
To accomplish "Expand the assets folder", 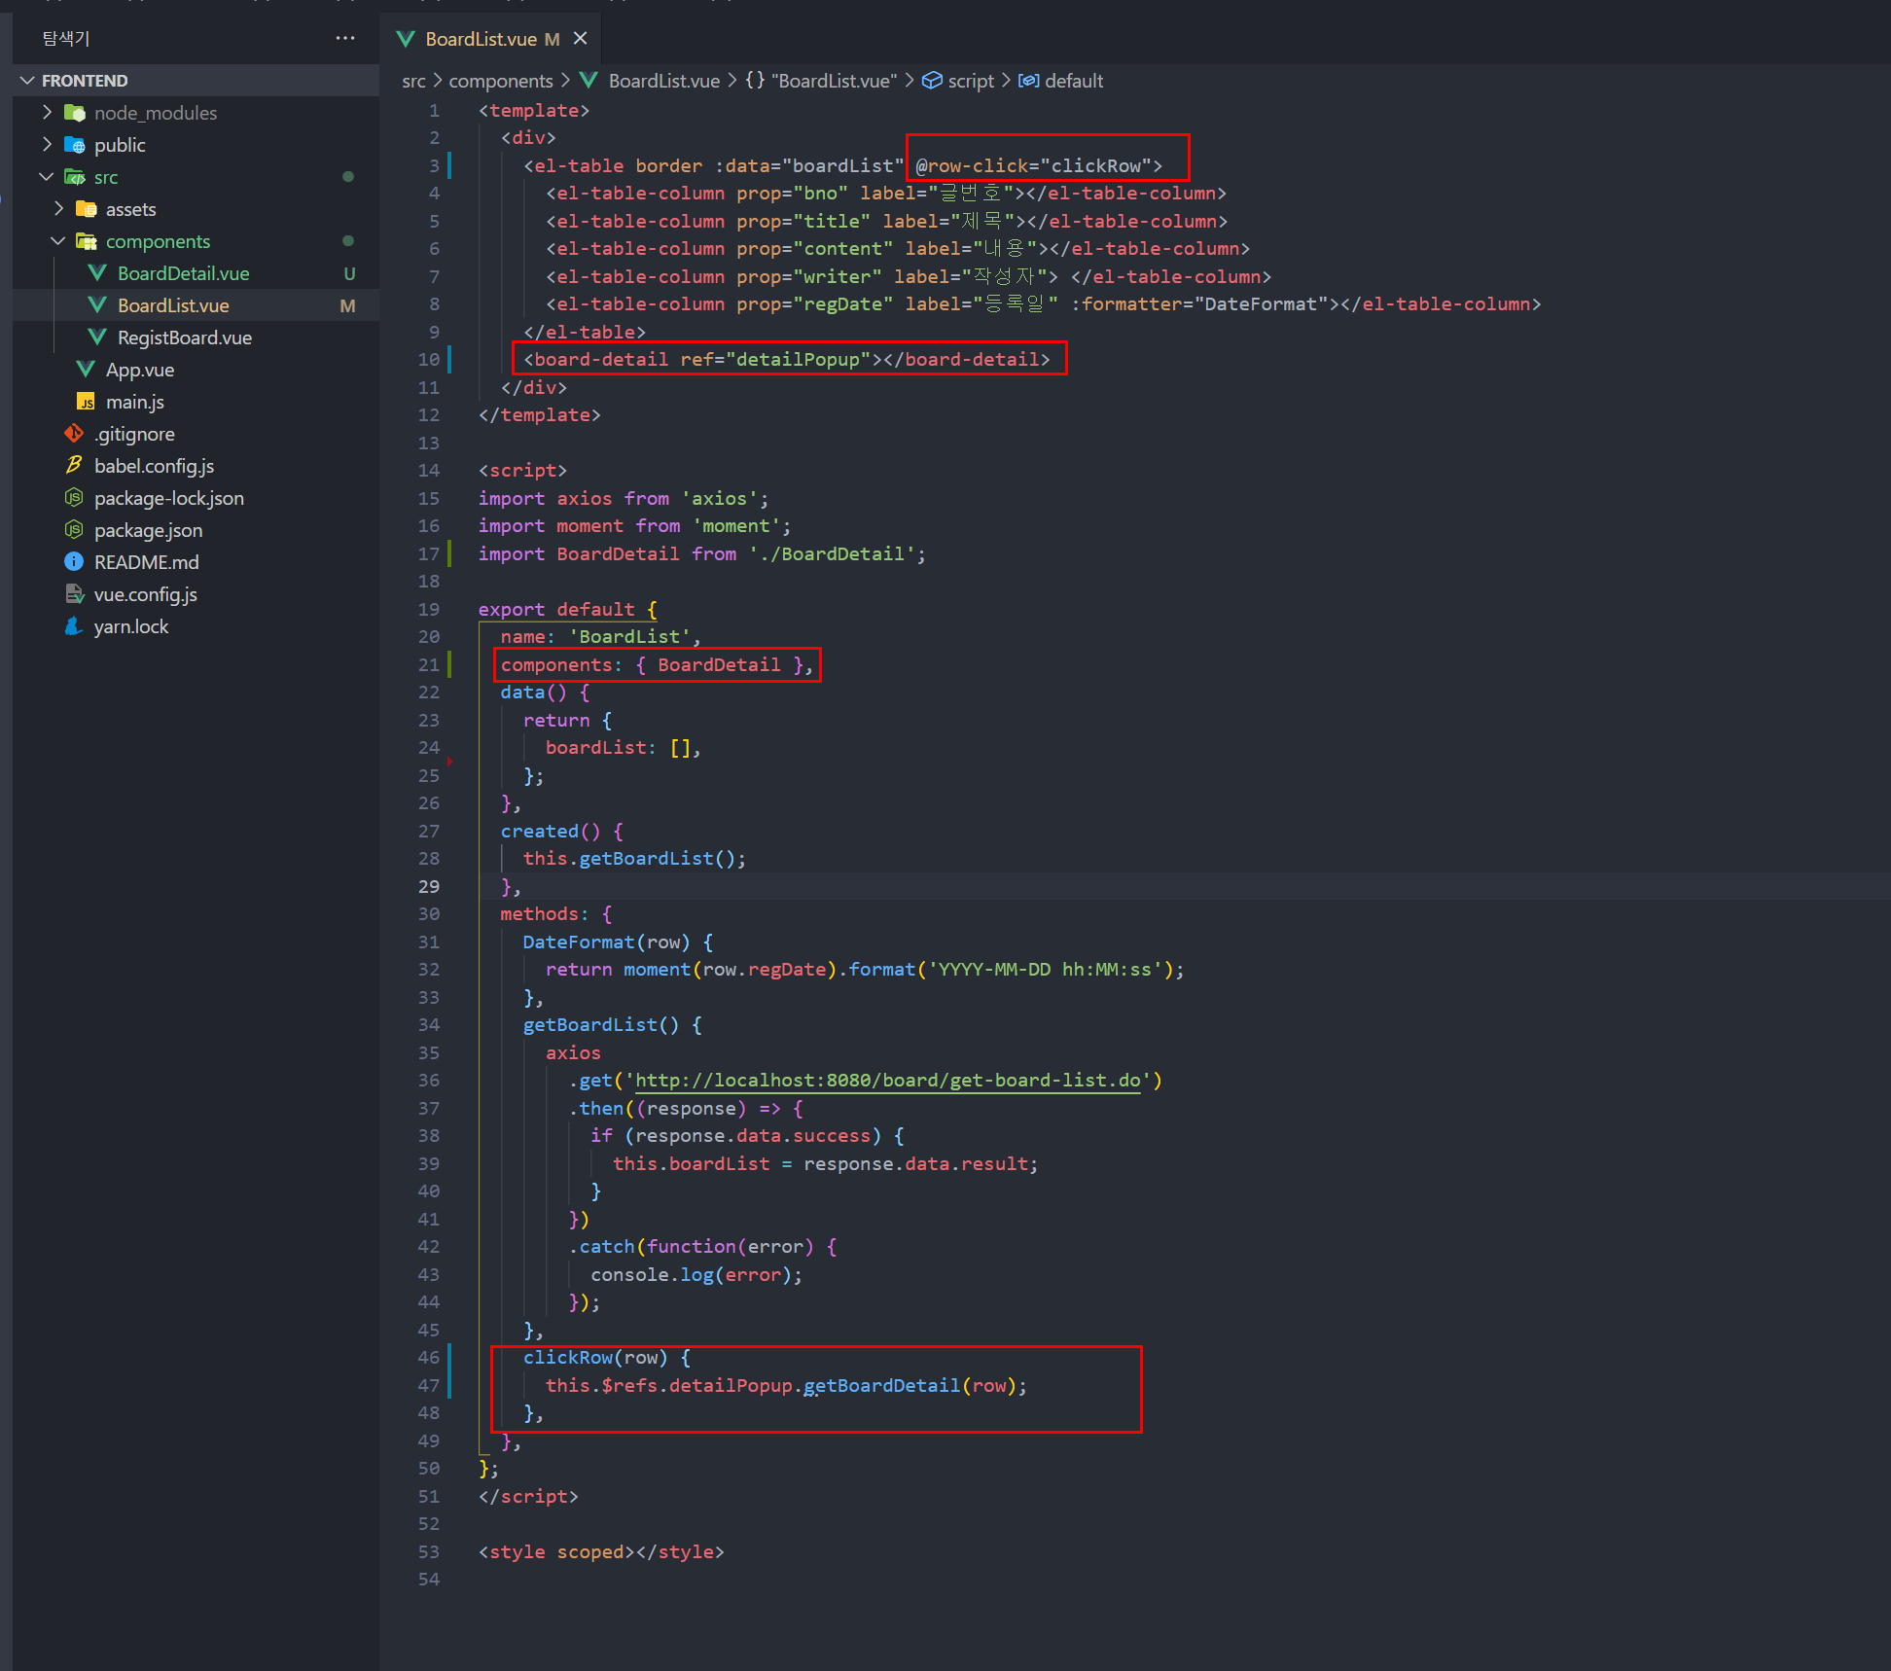I will [x=58, y=209].
